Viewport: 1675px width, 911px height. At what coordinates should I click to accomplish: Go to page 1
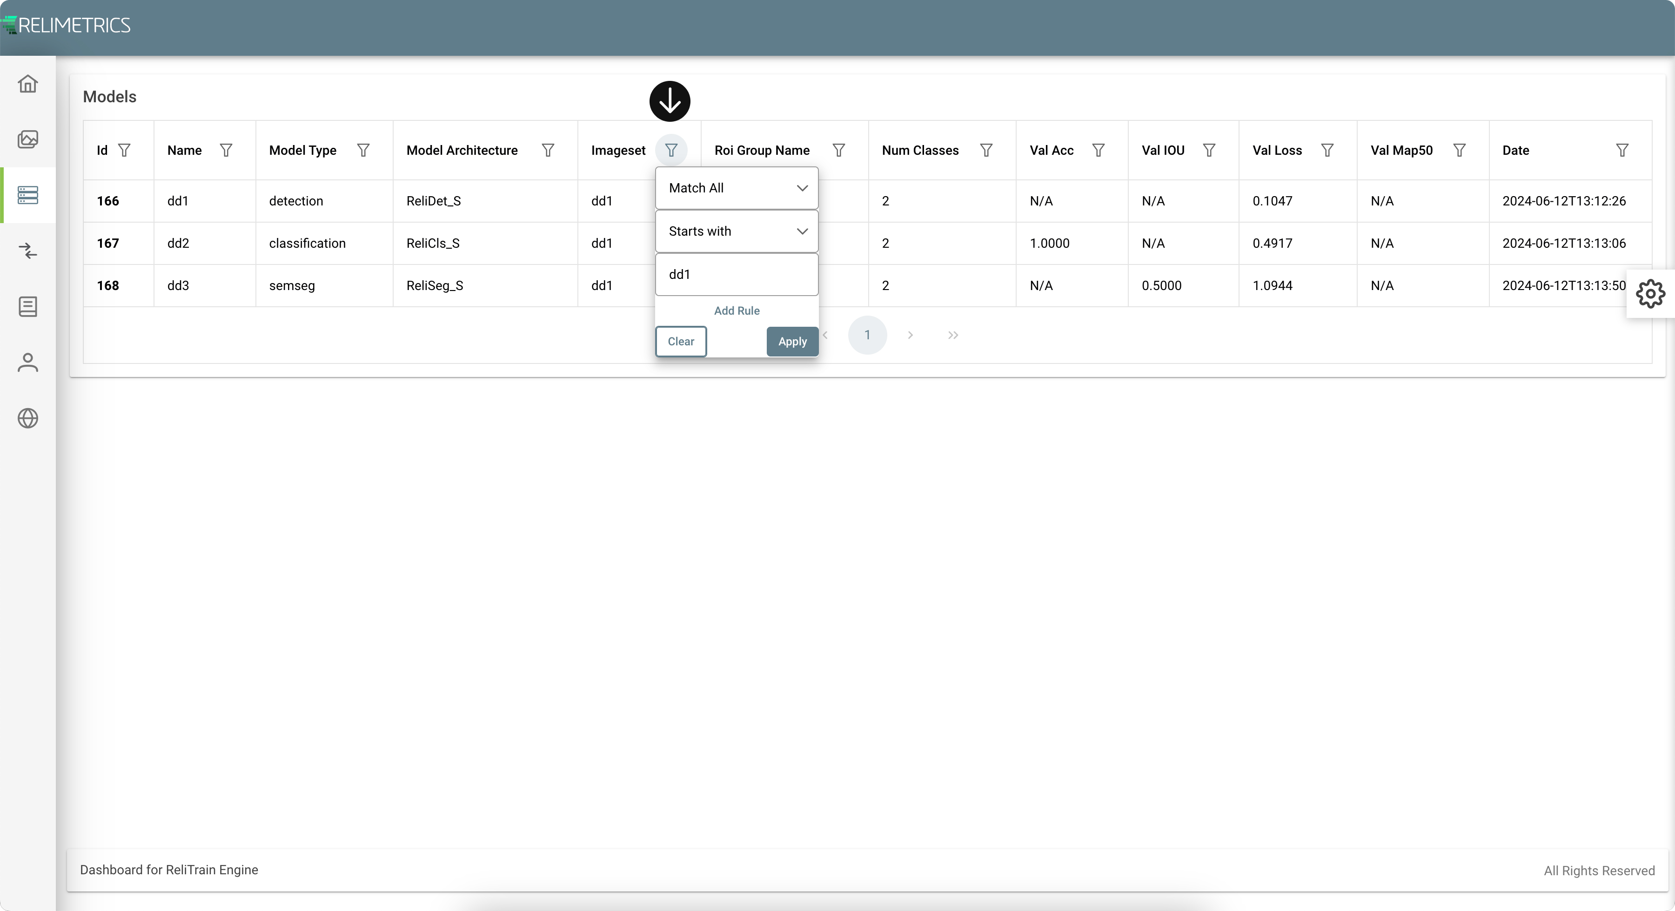point(867,335)
